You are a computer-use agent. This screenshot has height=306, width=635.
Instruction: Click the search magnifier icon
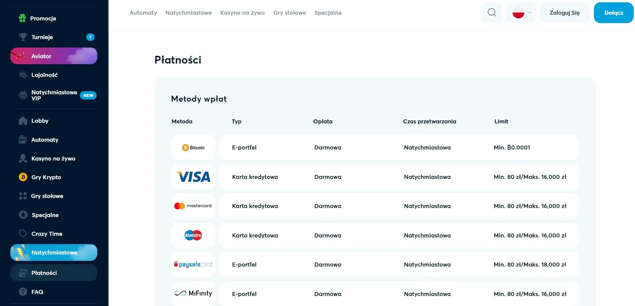click(x=492, y=13)
